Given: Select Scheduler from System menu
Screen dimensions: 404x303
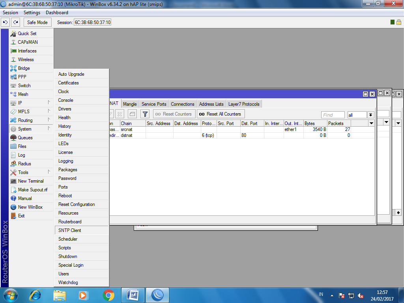Looking at the screenshot, I should pos(82,239).
